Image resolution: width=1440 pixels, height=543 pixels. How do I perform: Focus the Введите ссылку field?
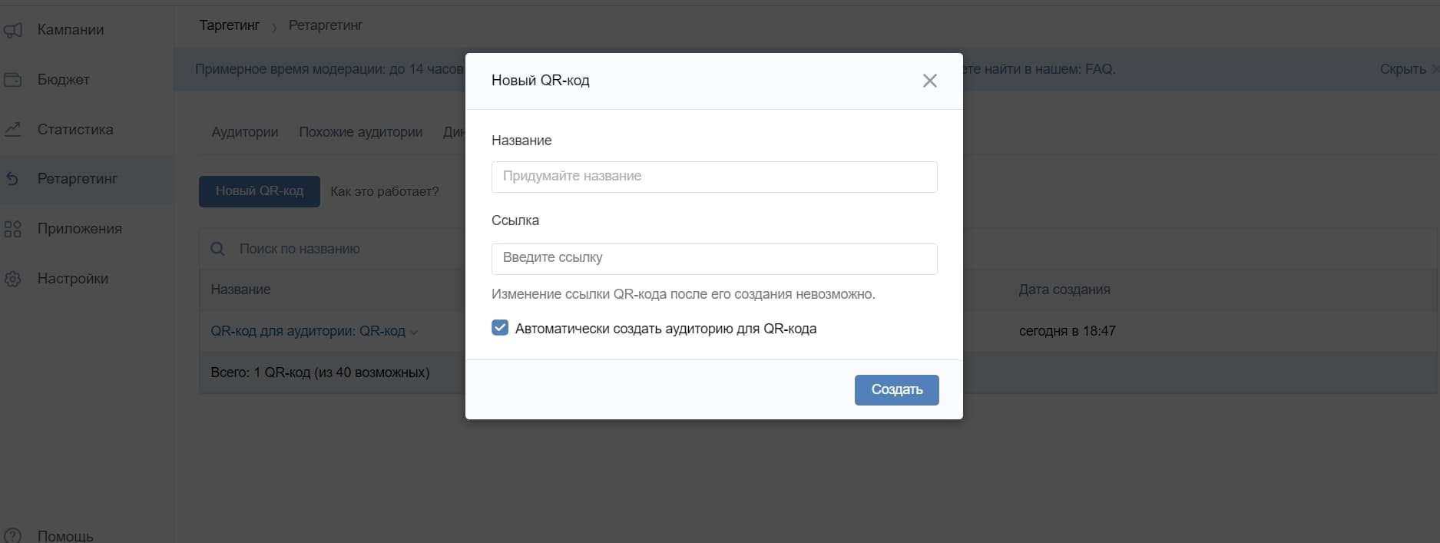(713, 259)
